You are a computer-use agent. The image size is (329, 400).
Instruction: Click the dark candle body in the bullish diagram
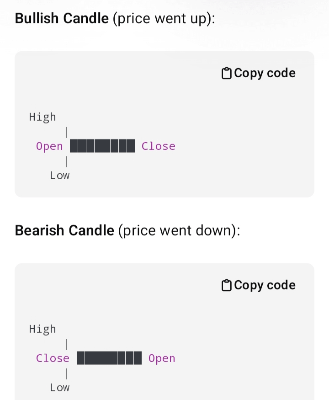click(102, 146)
